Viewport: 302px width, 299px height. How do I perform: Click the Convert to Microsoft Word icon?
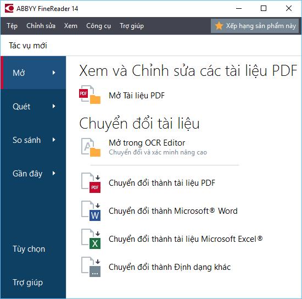(x=91, y=211)
